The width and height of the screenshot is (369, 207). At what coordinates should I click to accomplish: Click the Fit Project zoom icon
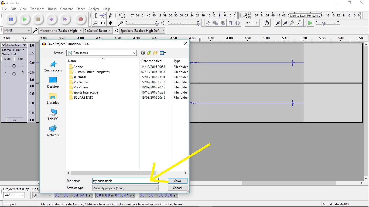300,23
